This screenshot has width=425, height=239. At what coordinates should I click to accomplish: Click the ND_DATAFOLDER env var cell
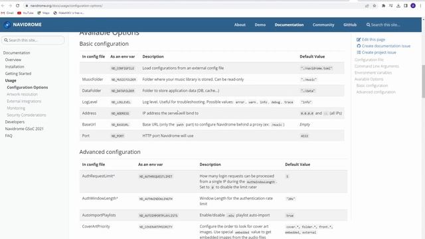click(x=123, y=91)
